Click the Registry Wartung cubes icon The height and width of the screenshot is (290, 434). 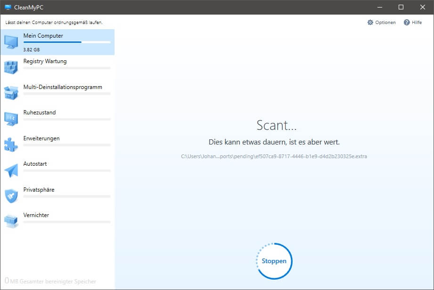click(x=11, y=67)
